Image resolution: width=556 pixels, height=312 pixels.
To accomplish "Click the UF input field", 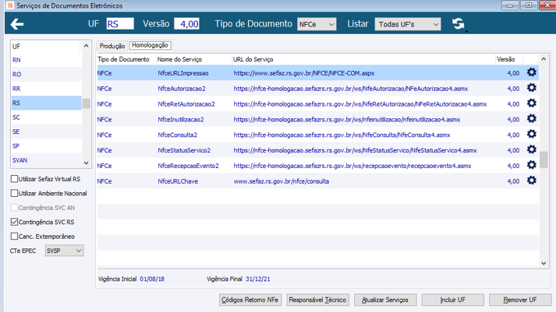I will coord(120,23).
